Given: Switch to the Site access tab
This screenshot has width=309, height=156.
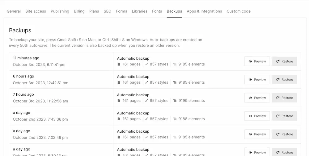Looking at the screenshot, I should click(x=36, y=11).
